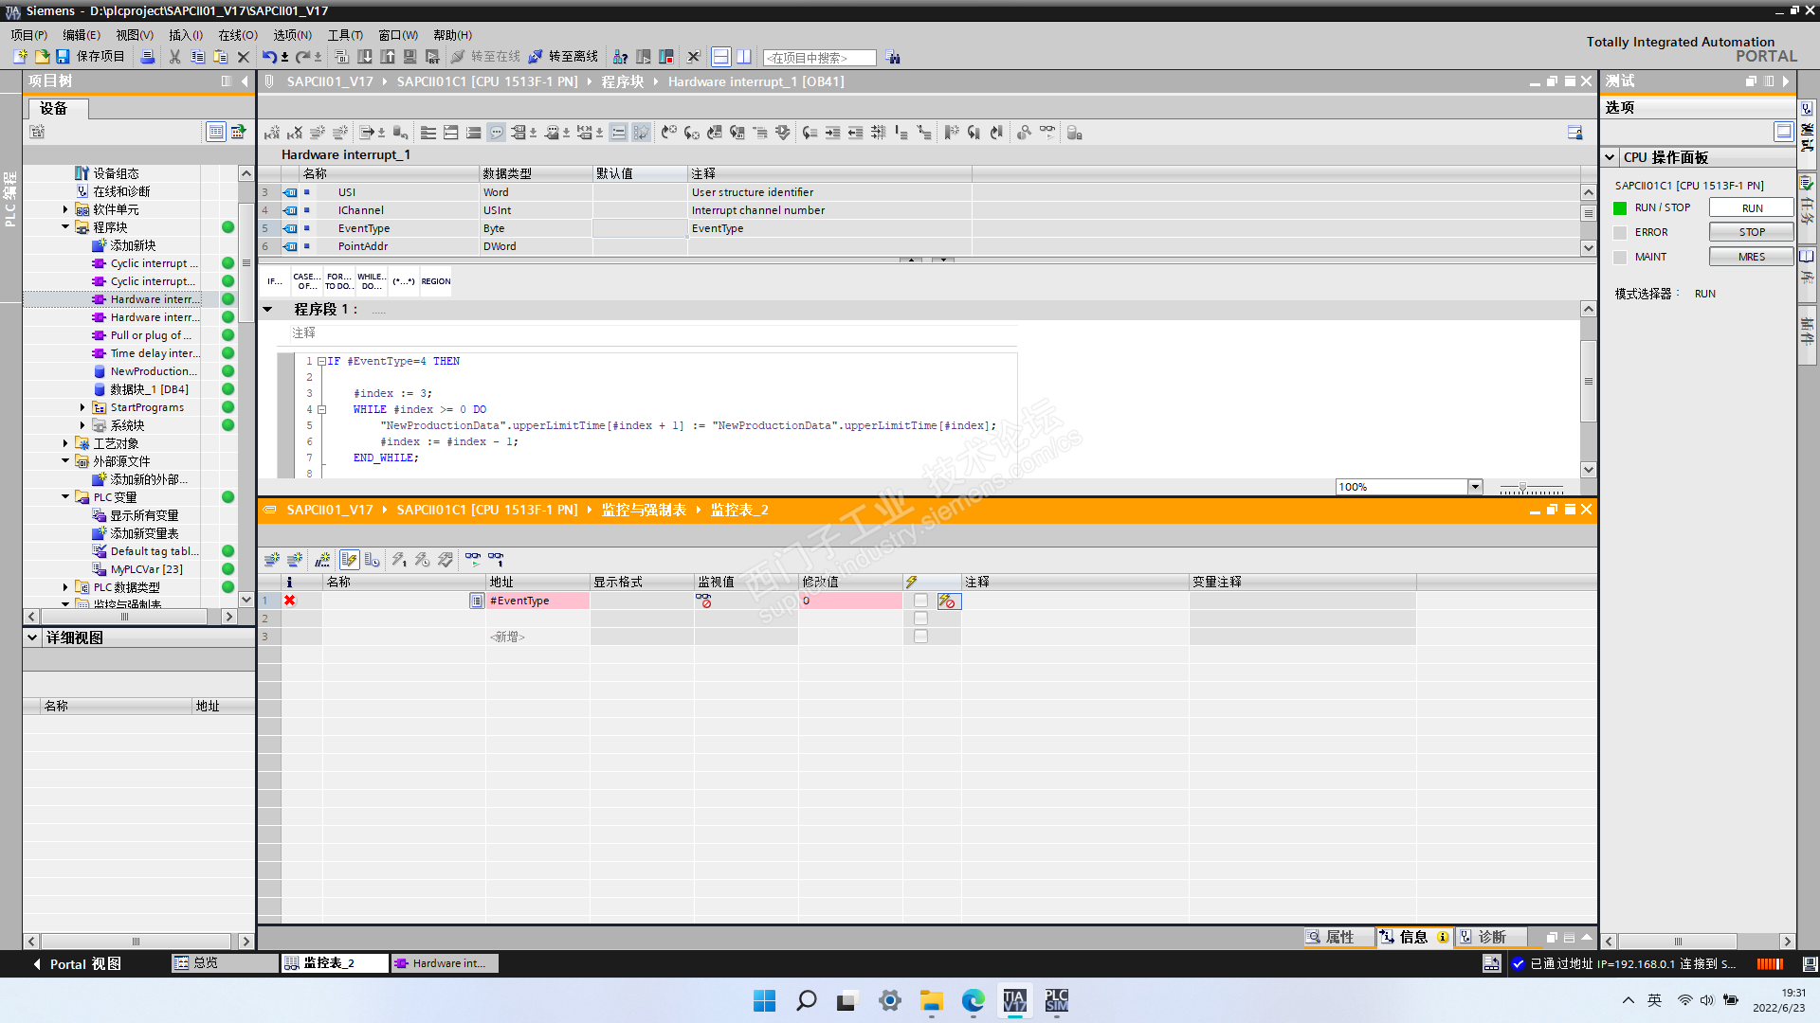Screen dimensions: 1820x1023
Task: Expand the StartPrograms folder
Action: (82, 407)
